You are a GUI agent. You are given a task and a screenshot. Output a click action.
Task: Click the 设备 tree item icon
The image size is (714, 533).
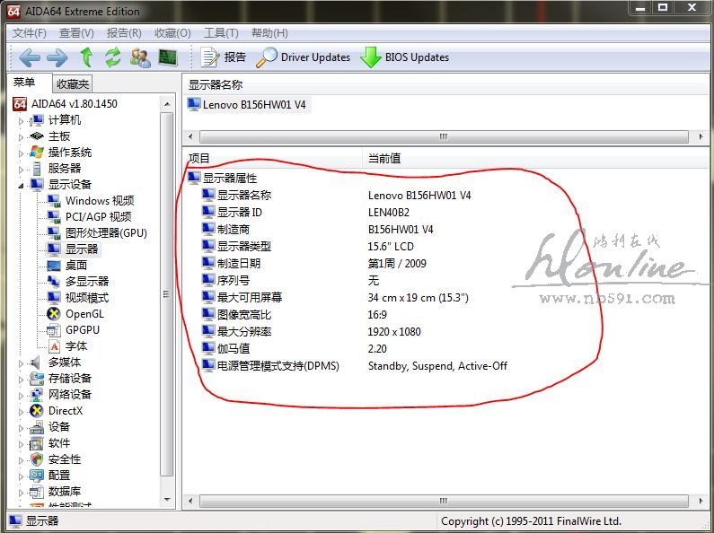point(37,427)
